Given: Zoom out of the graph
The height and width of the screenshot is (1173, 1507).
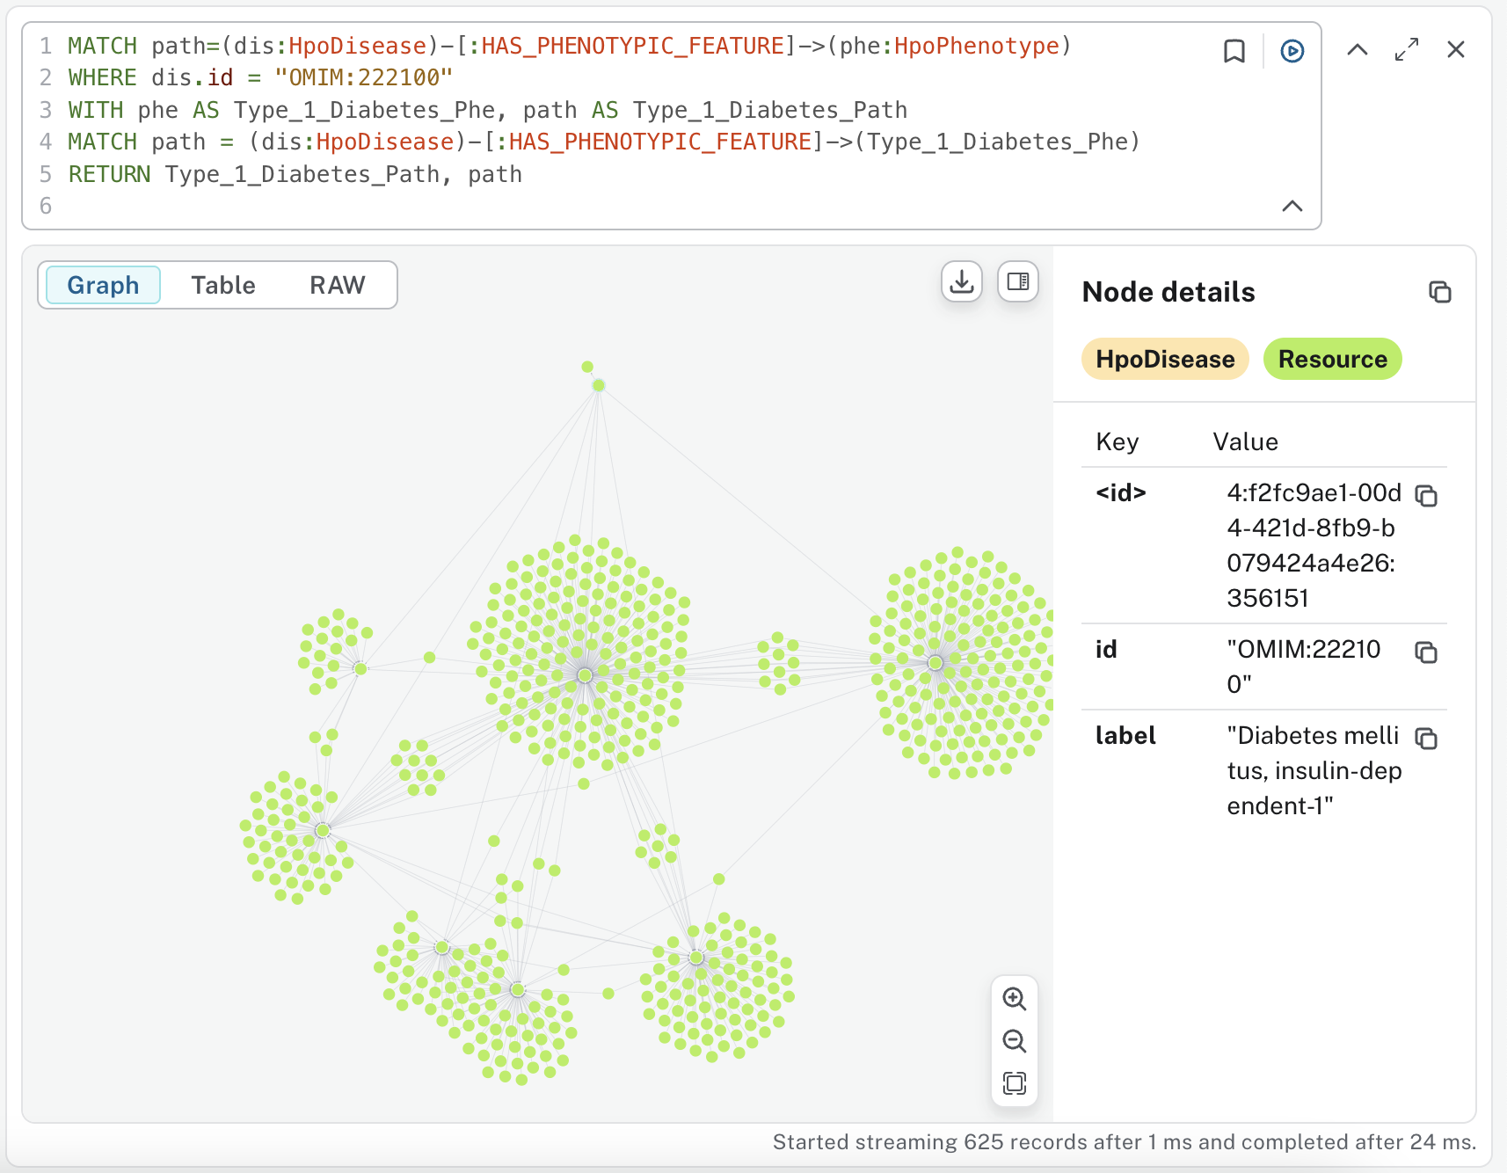Looking at the screenshot, I should [1015, 1041].
